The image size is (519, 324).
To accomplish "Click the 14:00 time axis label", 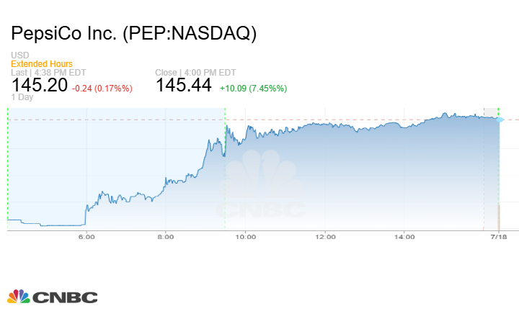I will click(x=405, y=235).
